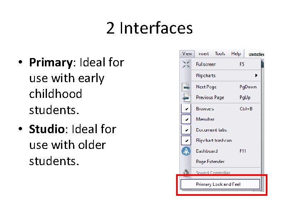The image size is (299, 224).
Task: Choose Previous Page menu entry
Action: (x=226, y=97)
